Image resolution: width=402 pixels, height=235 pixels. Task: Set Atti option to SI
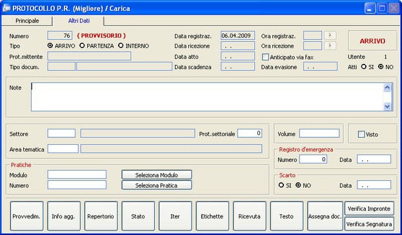point(363,67)
